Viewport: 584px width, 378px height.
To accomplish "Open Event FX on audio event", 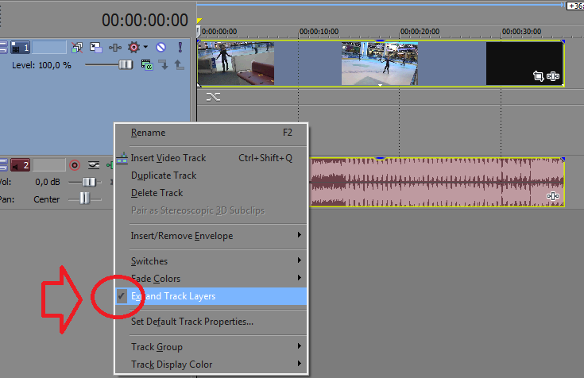I will 553,196.
